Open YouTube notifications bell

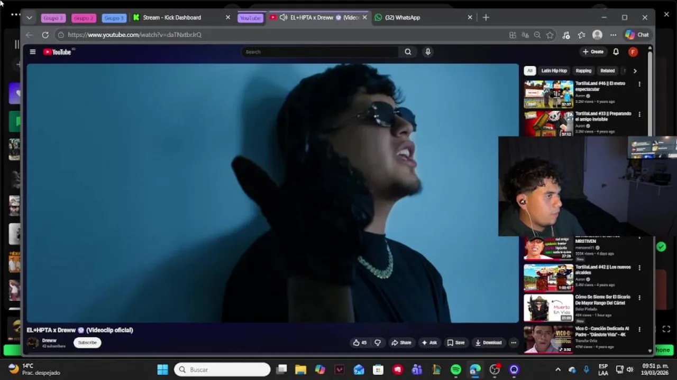point(616,52)
